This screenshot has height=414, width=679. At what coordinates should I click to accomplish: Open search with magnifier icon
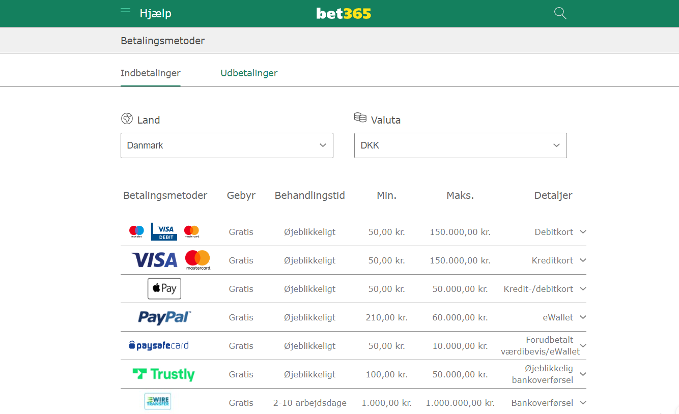560,13
